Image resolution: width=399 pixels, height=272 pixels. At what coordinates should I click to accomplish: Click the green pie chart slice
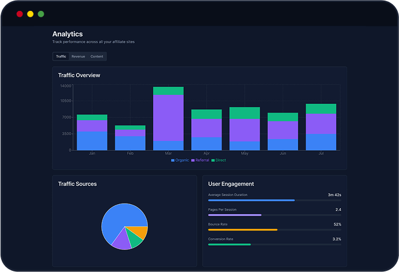coord(135,241)
